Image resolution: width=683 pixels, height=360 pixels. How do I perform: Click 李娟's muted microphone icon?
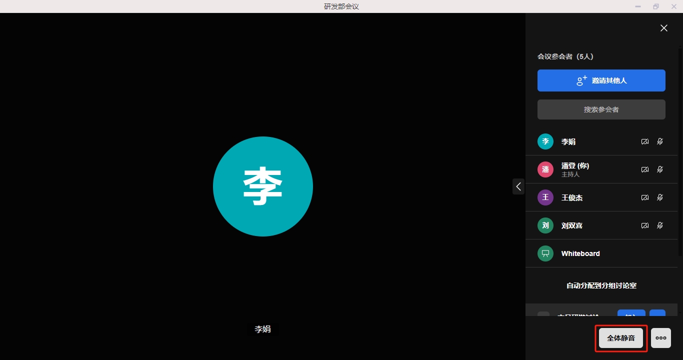660,141
